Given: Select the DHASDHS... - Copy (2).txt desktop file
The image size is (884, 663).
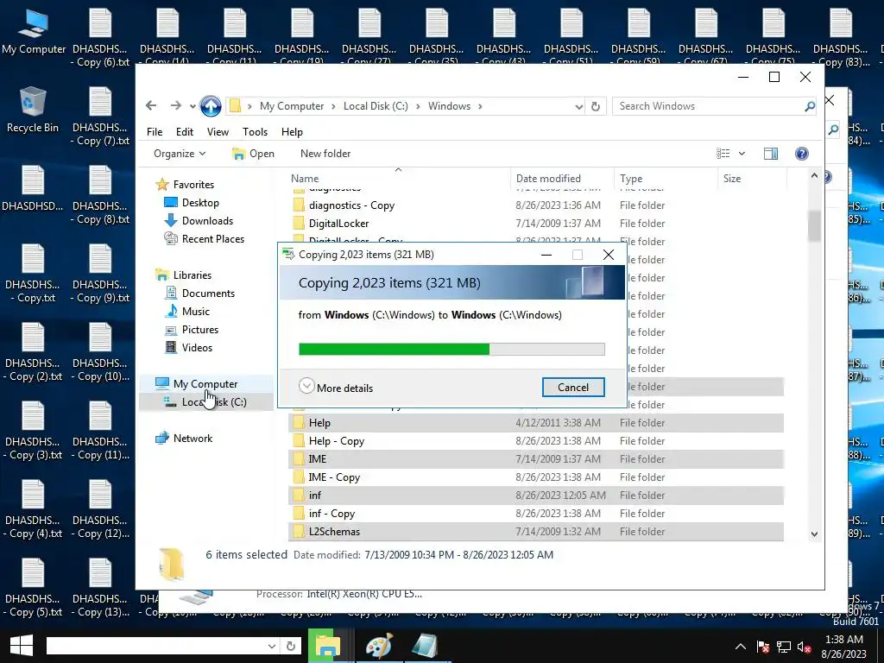Looking at the screenshot, I should tap(34, 352).
